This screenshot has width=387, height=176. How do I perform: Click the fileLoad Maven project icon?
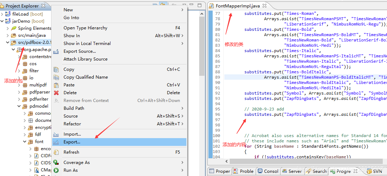(8, 14)
